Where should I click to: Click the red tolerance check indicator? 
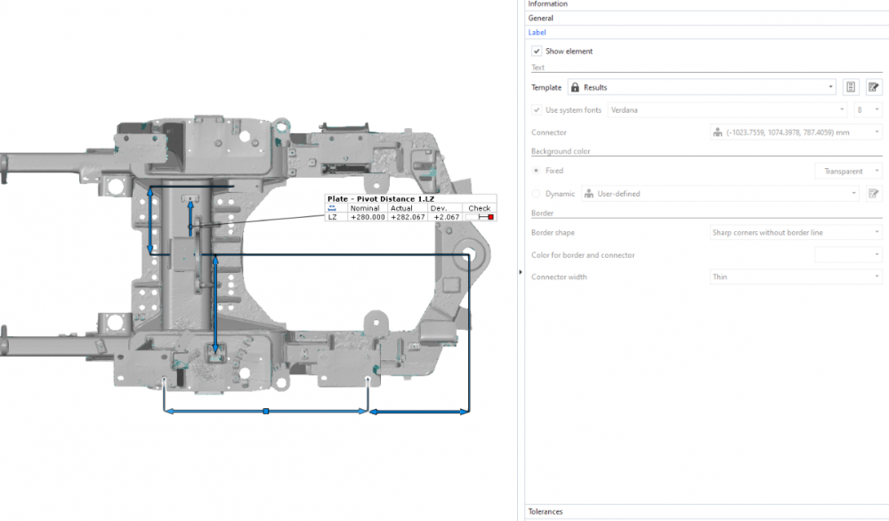pos(490,217)
